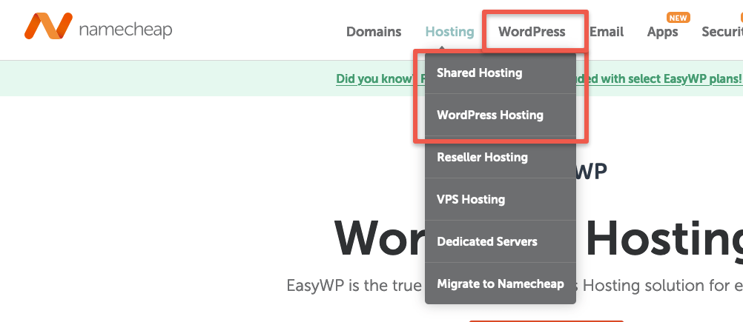
Task: Select WordPress Hosting from dropdown
Action: [x=501, y=115]
